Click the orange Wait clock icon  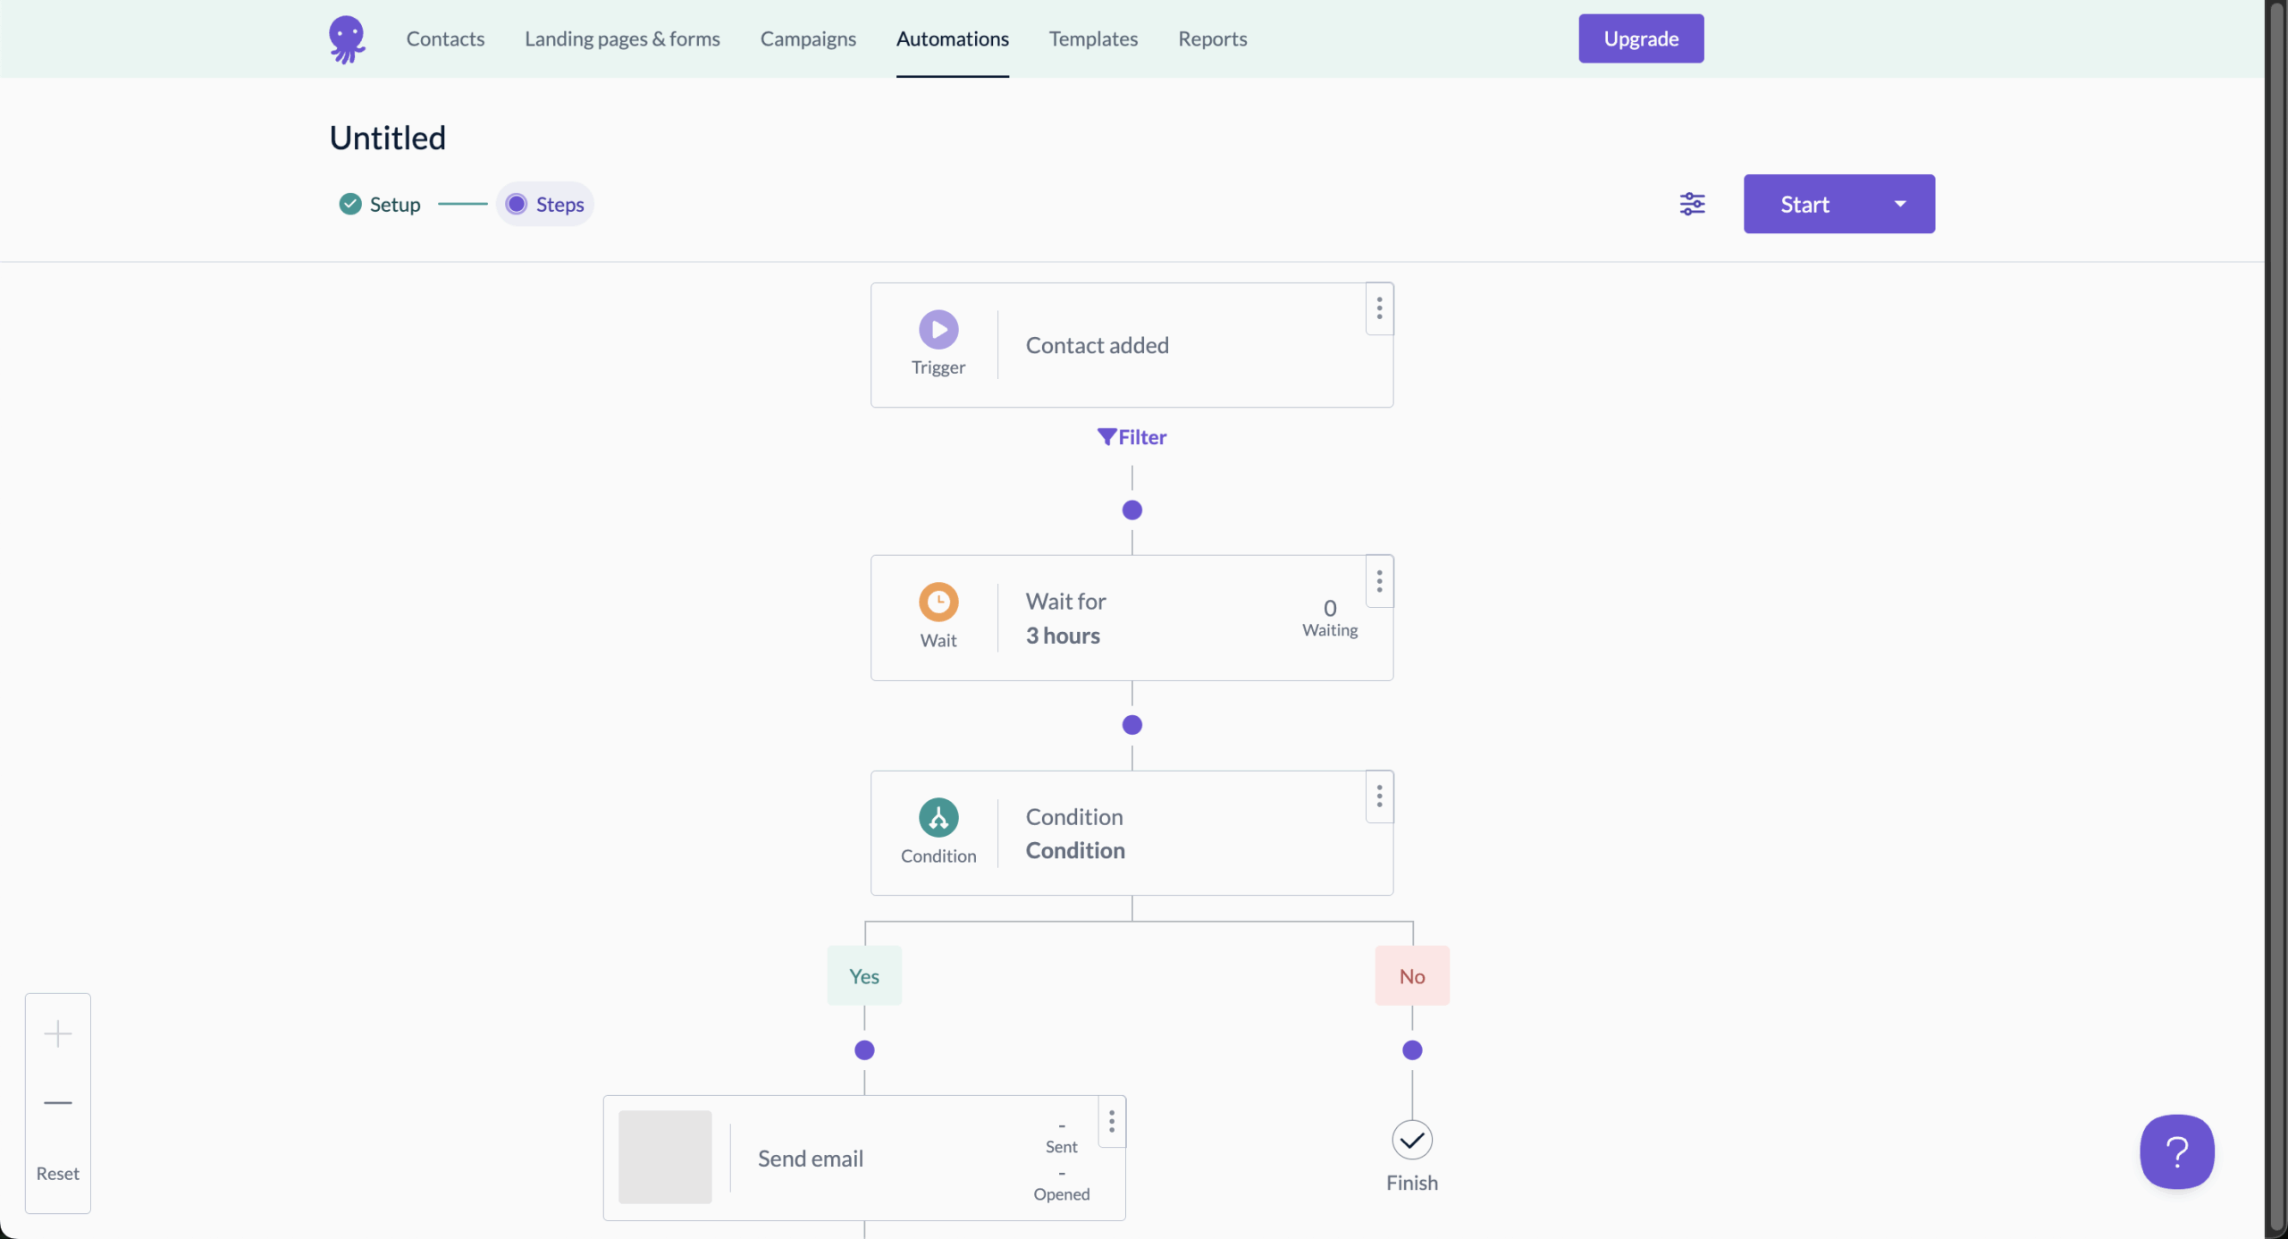click(938, 602)
